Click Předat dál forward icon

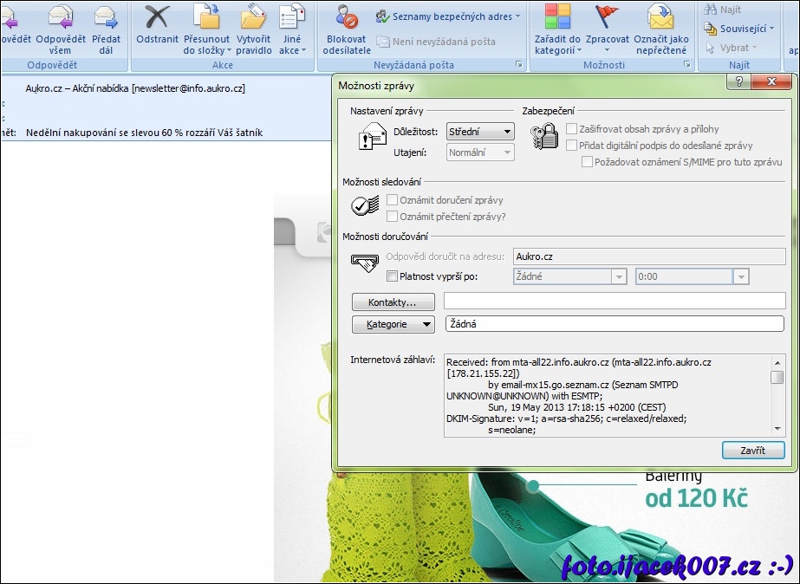[106, 16]
